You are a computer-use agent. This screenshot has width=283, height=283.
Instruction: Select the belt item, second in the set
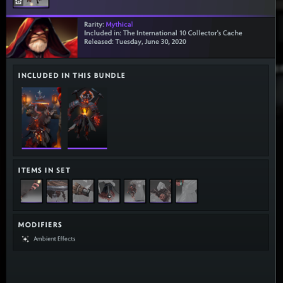click(57, 191)
